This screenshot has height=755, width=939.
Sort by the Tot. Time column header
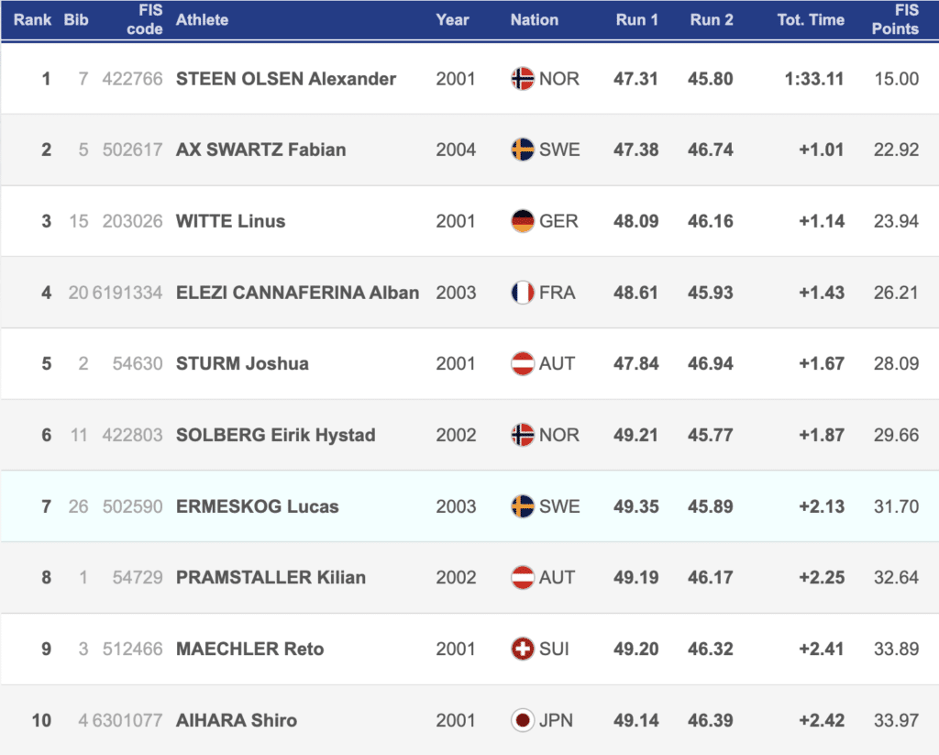811,19
